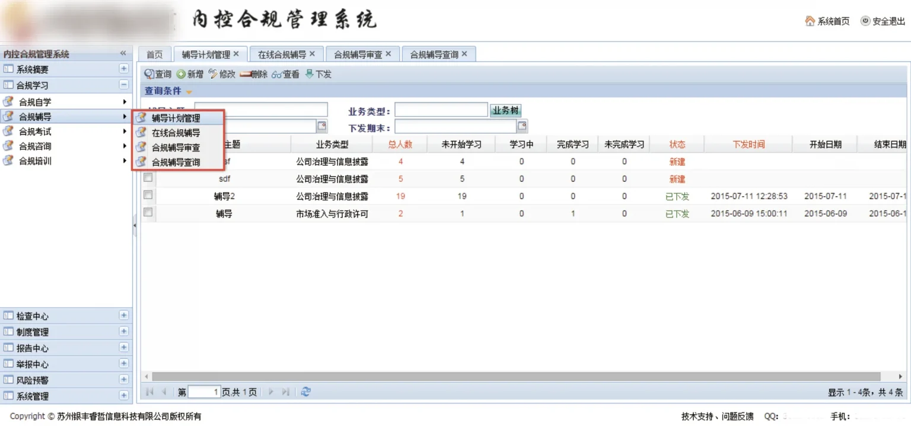Click the pagination refresh icon
Screen dimensions: 911x426
[x=305, y=392]
